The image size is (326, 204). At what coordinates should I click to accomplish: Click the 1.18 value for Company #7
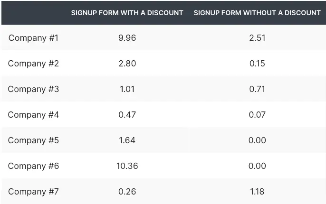pyautogui.click(x=257, y=192)
